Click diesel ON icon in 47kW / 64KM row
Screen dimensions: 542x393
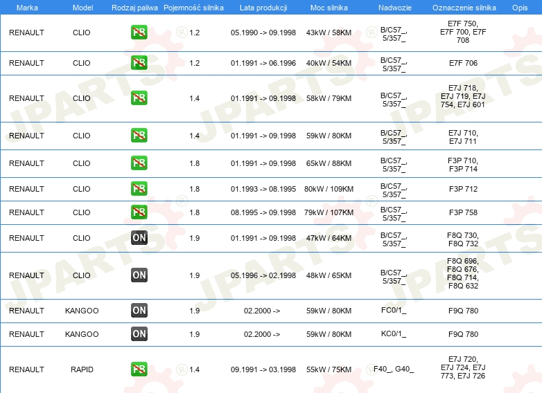coord(139,238)
